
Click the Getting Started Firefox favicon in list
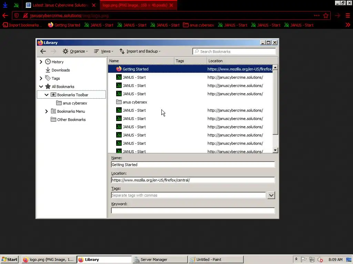pos(119,69)
